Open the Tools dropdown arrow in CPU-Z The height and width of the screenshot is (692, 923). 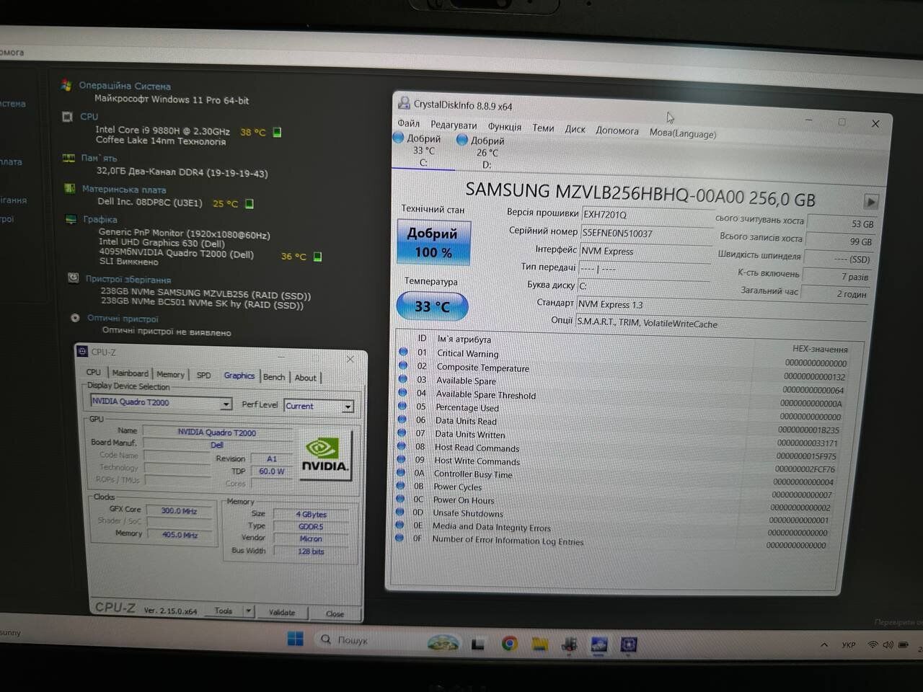[x=248, y=611]
